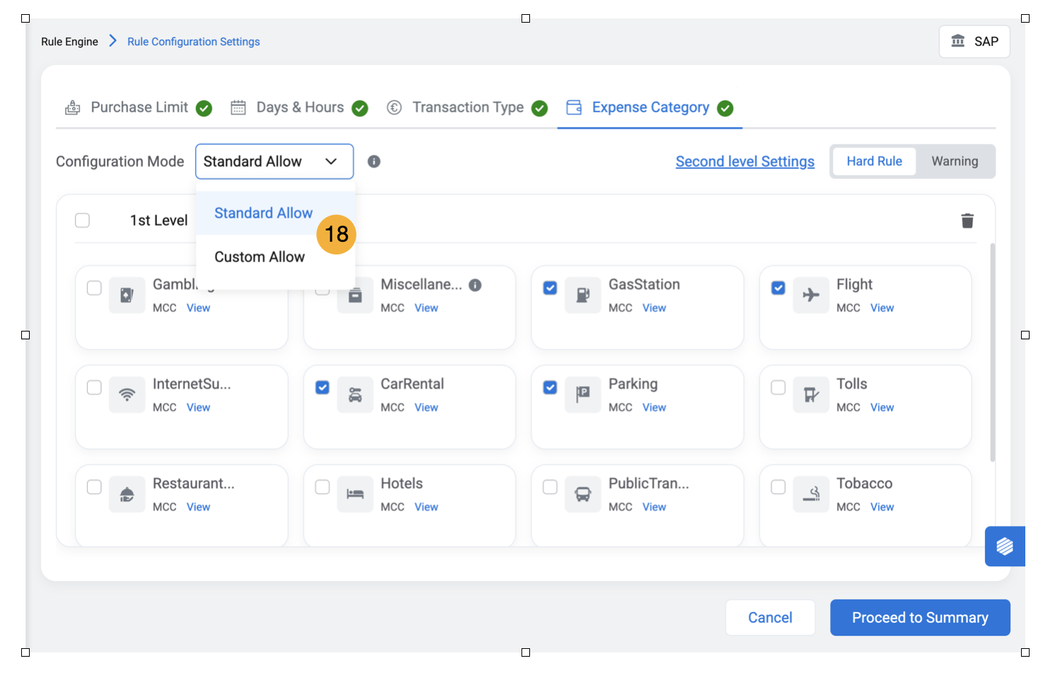Click the info icon beside Configuration Mode

coord(374,162)
